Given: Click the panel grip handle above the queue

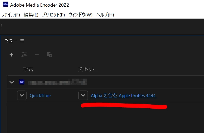Looking at the screenshot, I should [x=1, y=26].
